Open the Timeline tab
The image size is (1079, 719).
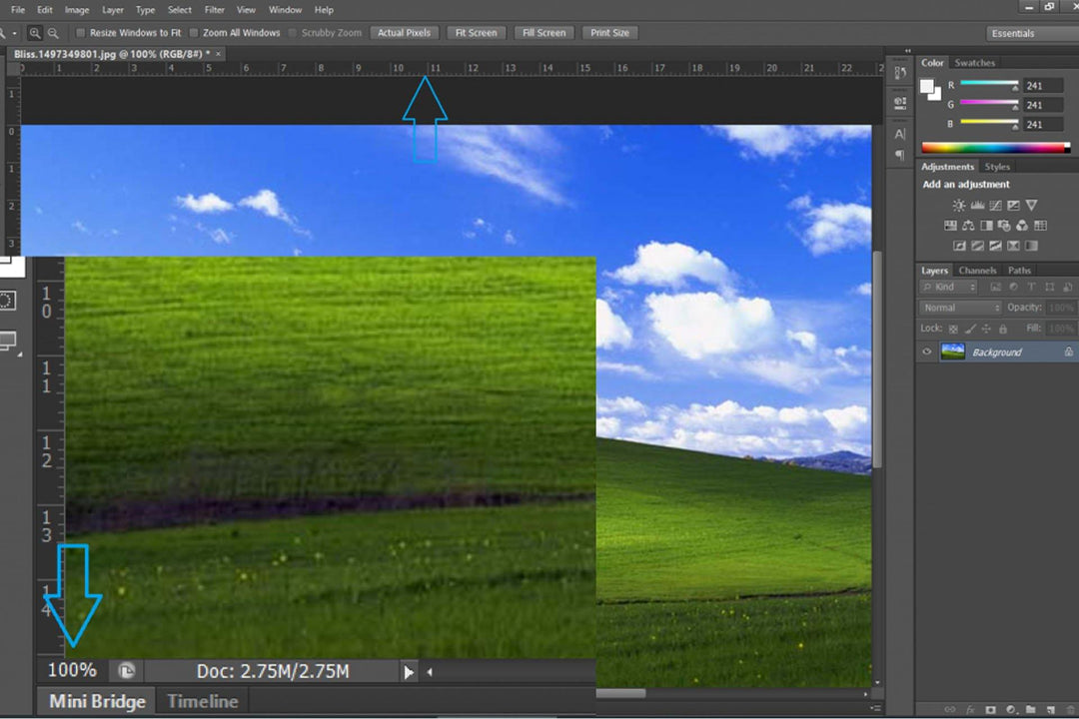[202, 701]
